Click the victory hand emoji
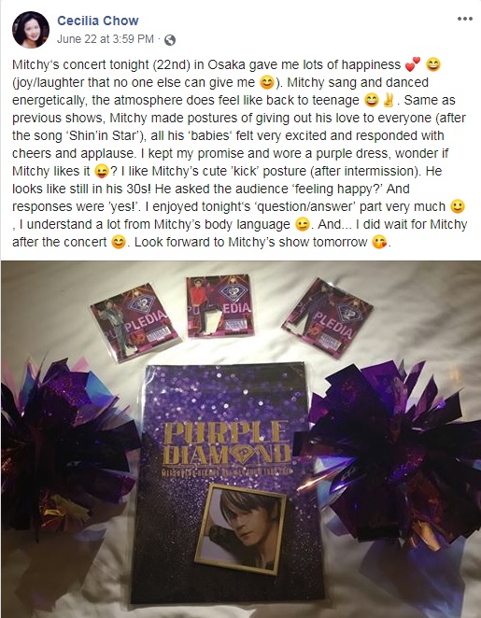 [x=389, y=100]
